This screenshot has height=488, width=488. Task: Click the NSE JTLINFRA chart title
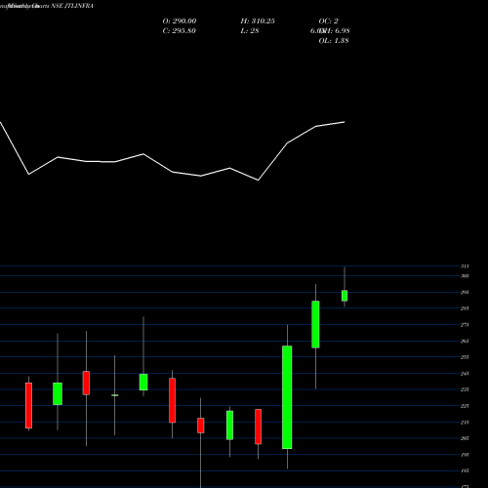coord(72,6)
